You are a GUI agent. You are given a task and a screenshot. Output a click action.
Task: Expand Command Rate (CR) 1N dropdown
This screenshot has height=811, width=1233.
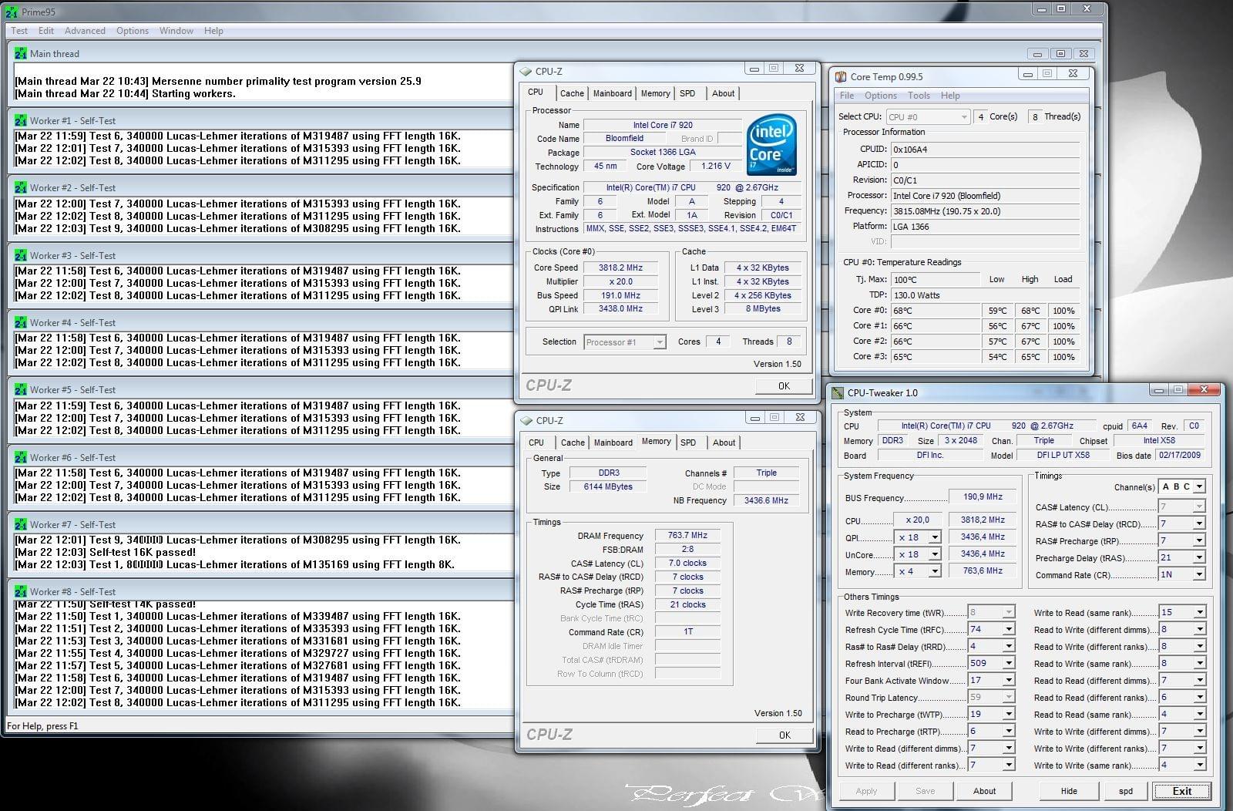[x=1199, y=574]
